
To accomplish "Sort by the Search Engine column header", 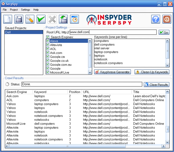I will pyautogui.click(x=19, y=92).
